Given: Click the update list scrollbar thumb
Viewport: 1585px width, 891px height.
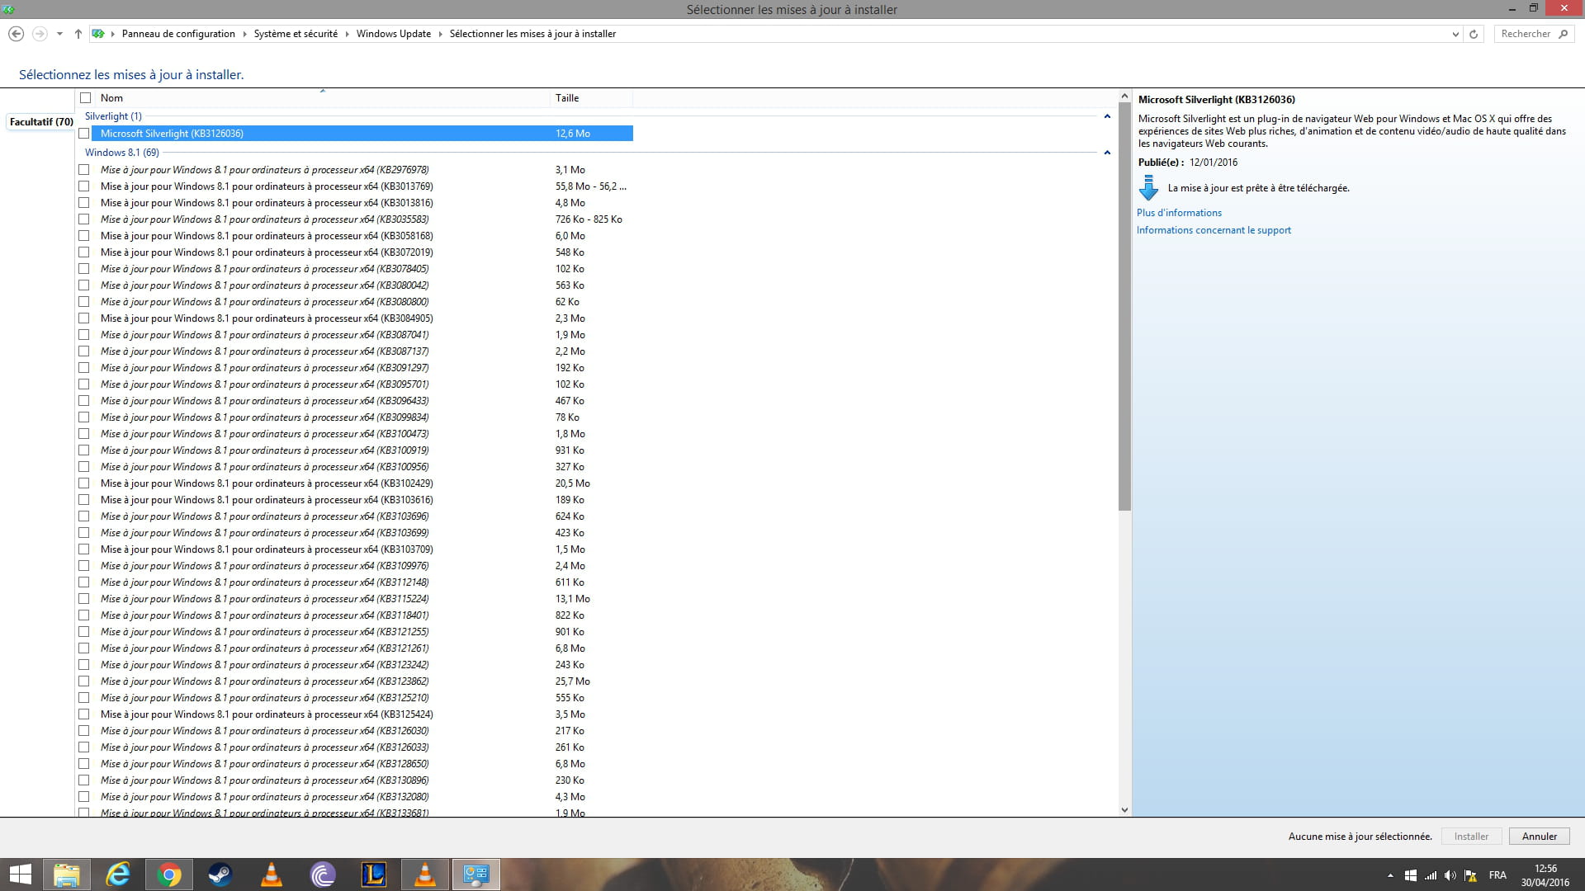Looking at the screenshot, I should click(x=1124, y=305).
